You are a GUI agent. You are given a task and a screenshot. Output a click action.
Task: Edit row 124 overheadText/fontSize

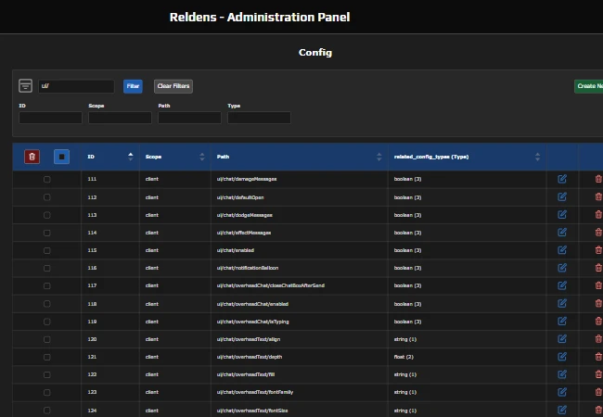coord(562,410)
